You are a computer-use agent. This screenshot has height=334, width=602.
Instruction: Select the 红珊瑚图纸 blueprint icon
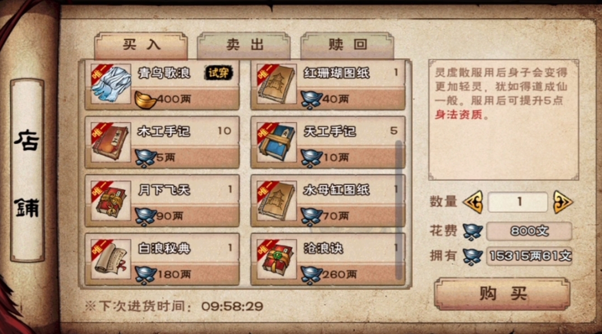click(x=277, y=84)
